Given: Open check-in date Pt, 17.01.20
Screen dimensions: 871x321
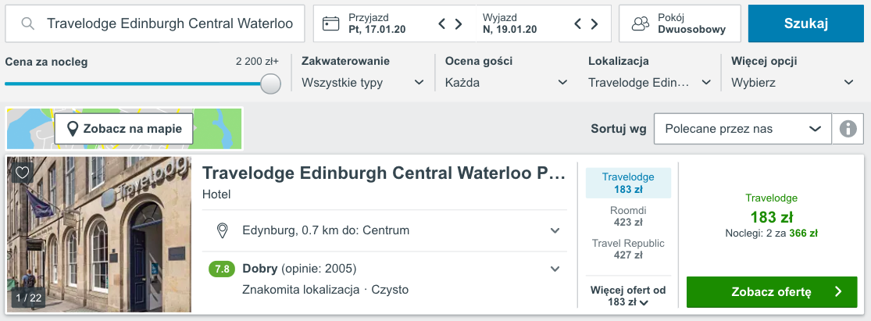Looking at the screenshot, I should 376,23.
